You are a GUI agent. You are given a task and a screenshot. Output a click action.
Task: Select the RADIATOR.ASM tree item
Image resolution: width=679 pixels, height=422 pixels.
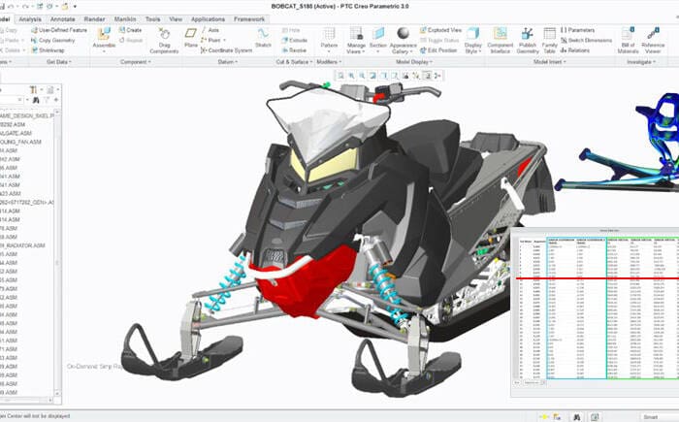click(22, 245)
